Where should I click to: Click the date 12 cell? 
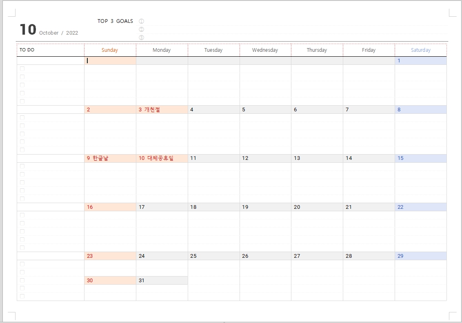pos(265,158)
